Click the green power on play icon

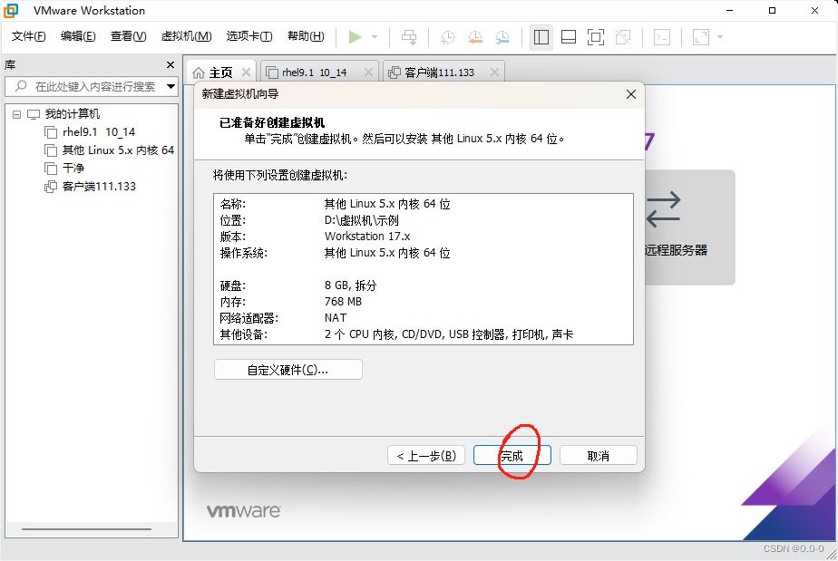pos(355,37)
